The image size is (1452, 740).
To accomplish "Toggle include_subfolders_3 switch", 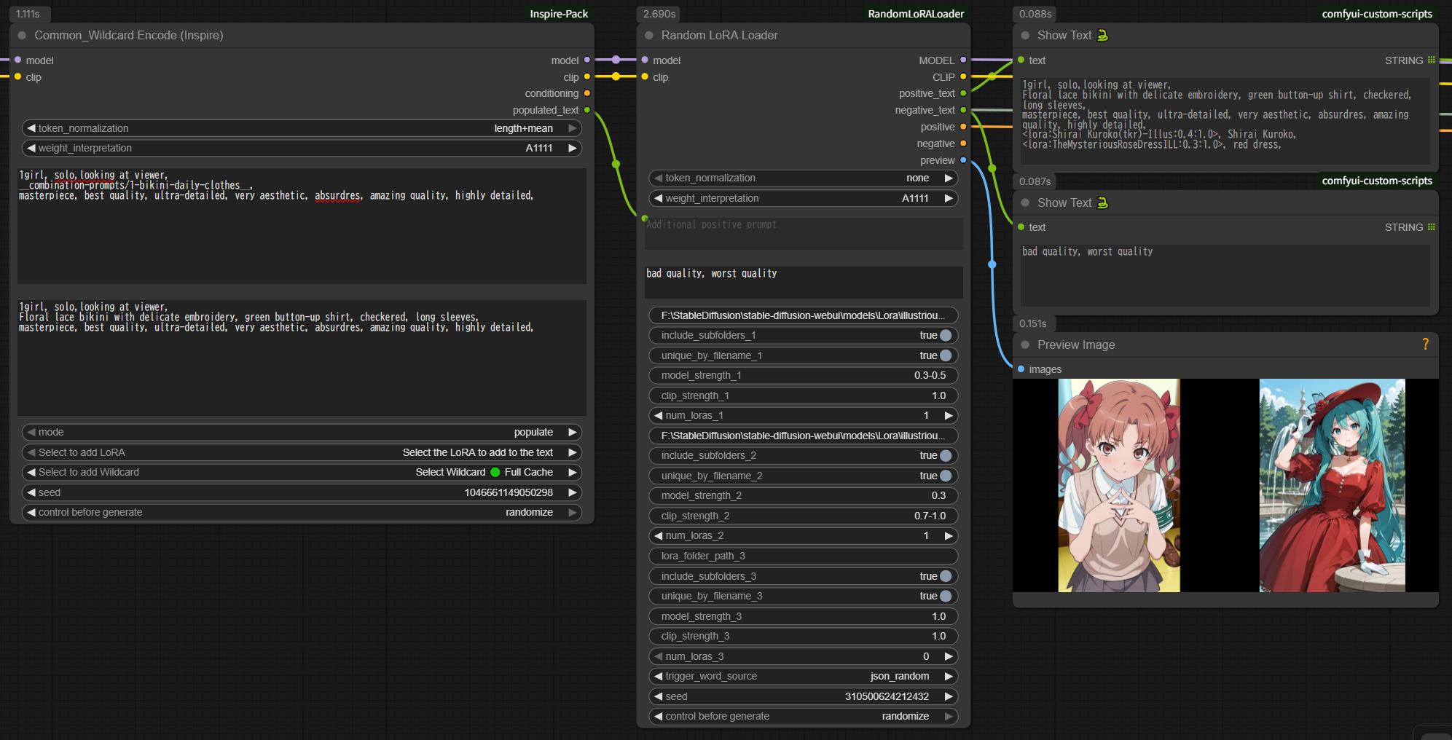I will [946, 576].
